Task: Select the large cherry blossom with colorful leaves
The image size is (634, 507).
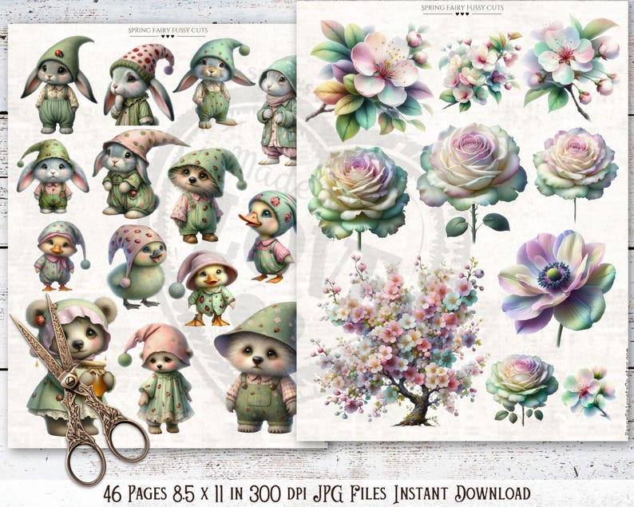Action: click(368, 79)
